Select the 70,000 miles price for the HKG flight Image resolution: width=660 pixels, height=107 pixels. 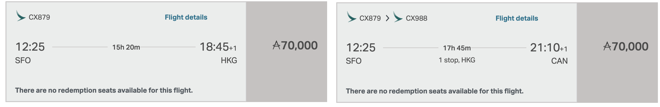295,46
